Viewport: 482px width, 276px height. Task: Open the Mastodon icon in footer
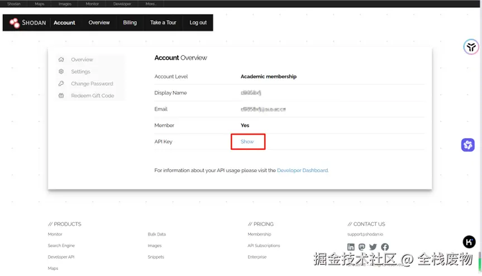(362, 247)
